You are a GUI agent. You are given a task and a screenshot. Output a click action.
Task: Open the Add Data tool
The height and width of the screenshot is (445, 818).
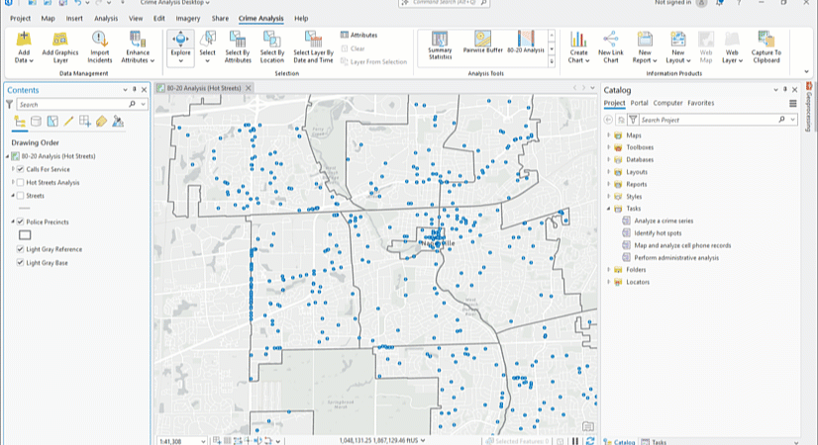[24, 46]
